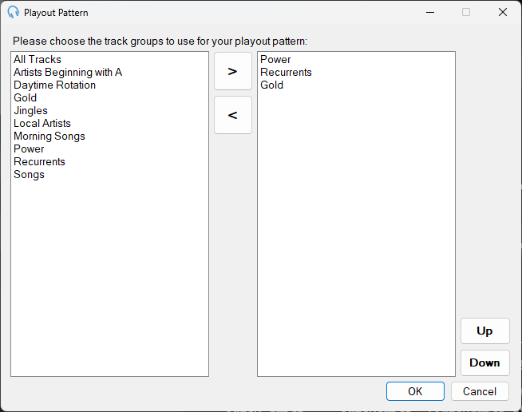The height and width of the screenshot is (412, 522).
Task: Click the add-to-pattern > arrow button
Action: click(x=233, y=71)
